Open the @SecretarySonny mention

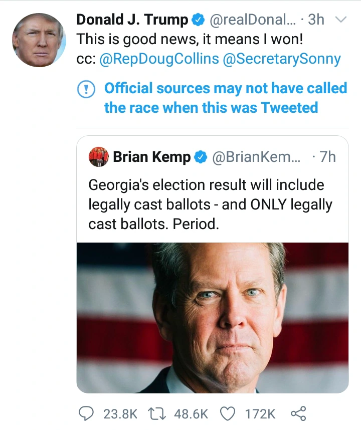coord(281,59)
